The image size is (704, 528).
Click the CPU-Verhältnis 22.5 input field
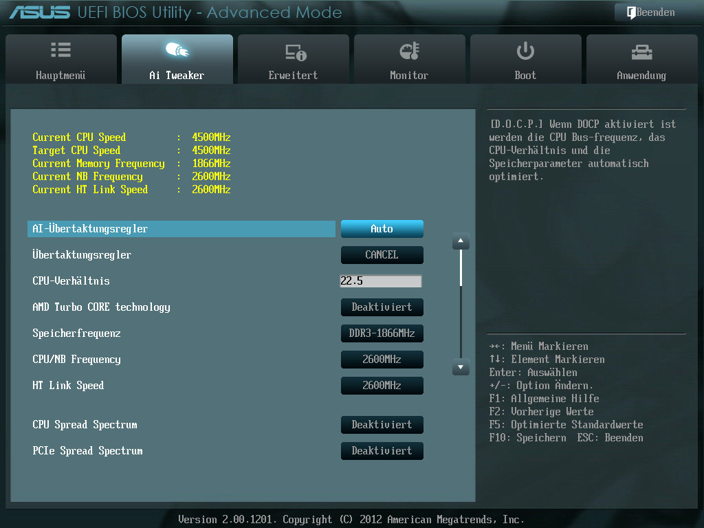pyautogui.click(x=381, y=281)
